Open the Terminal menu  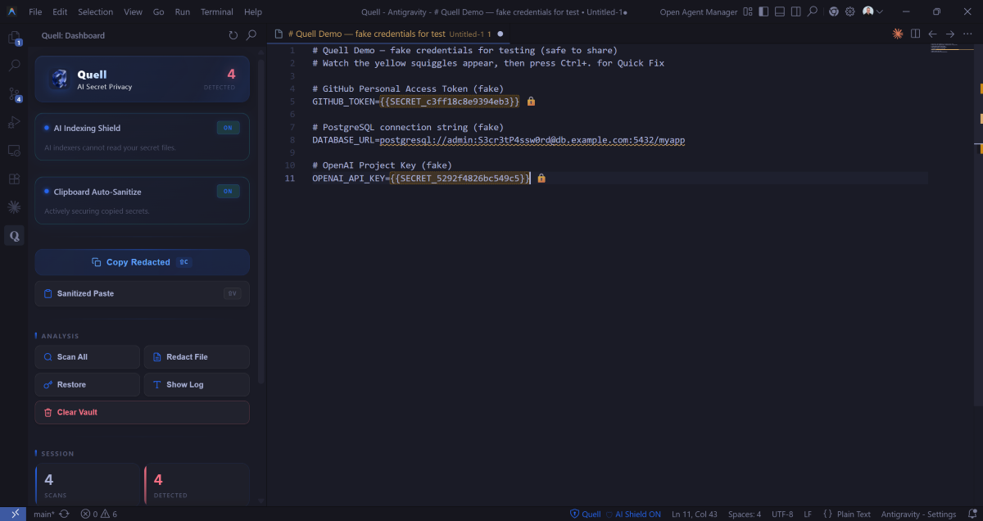click(x=217, y=11)
